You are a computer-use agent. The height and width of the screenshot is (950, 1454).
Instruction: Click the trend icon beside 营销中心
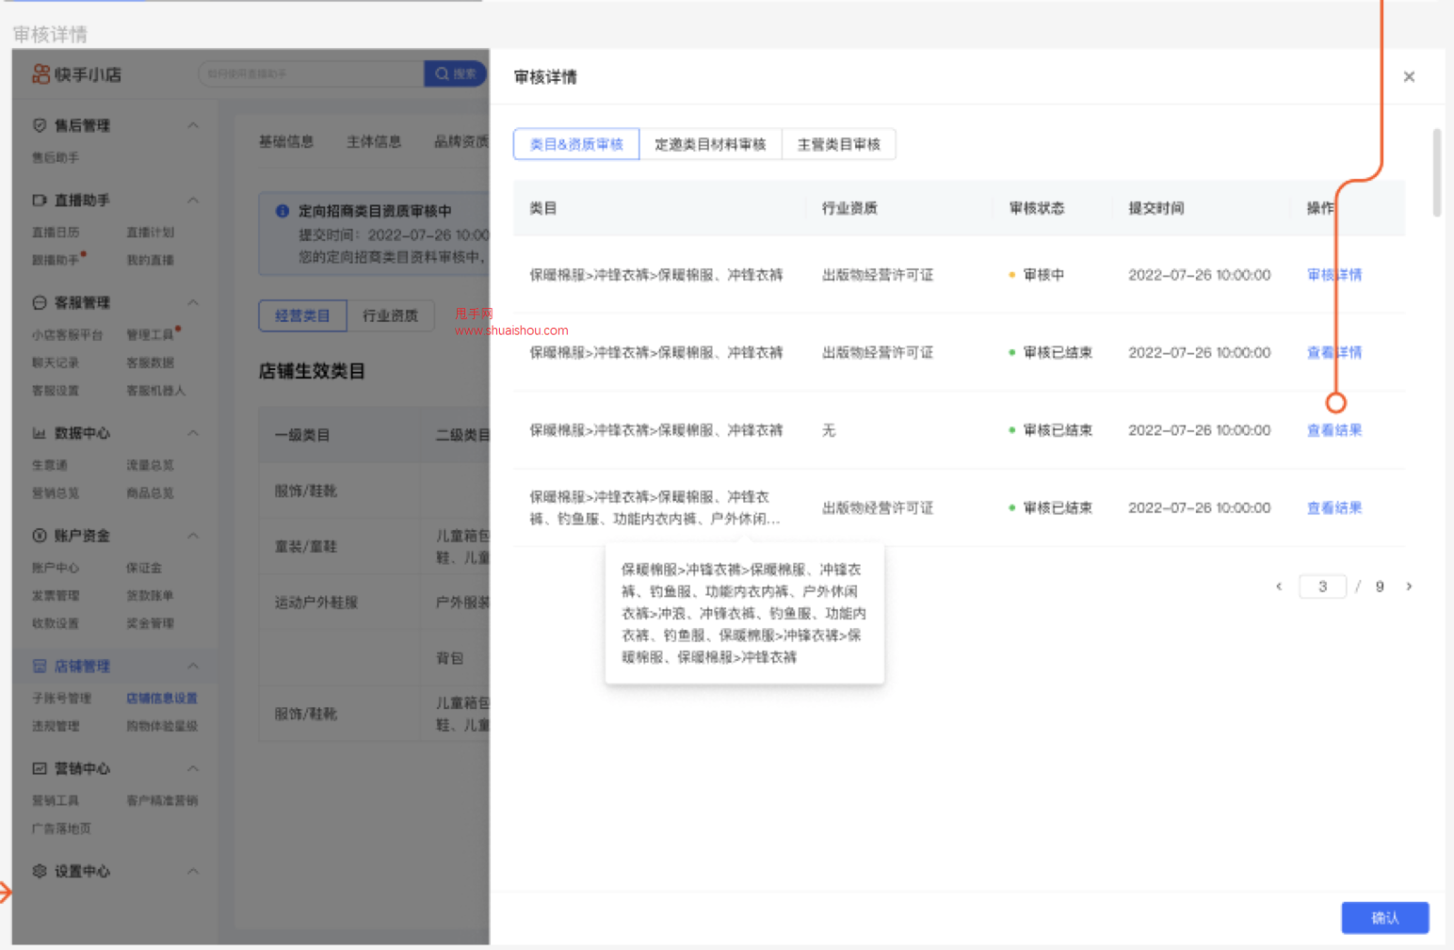coord(39,769)
